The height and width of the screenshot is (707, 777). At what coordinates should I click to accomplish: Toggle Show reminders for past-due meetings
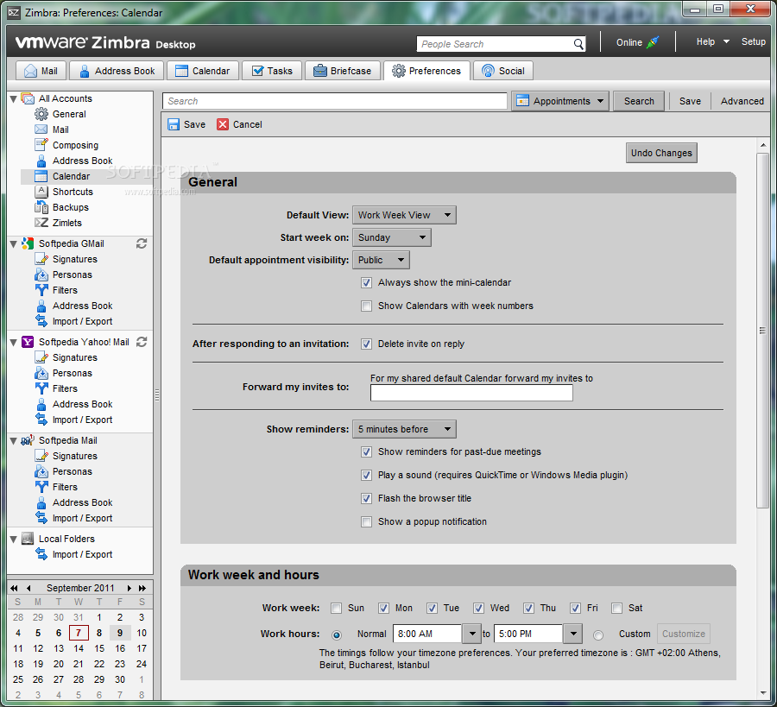(x=366, y=451)
